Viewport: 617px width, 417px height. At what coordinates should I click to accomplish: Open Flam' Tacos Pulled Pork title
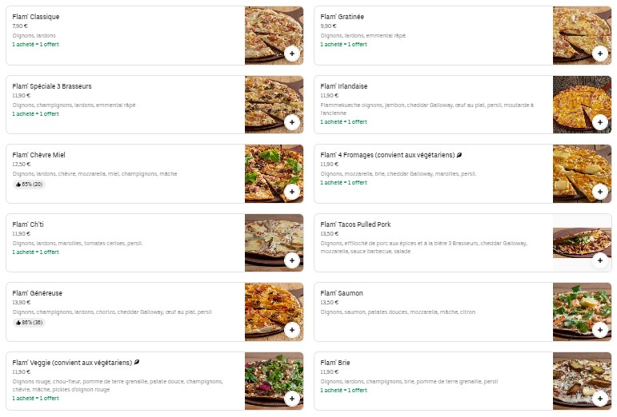(x=355, y=224)
